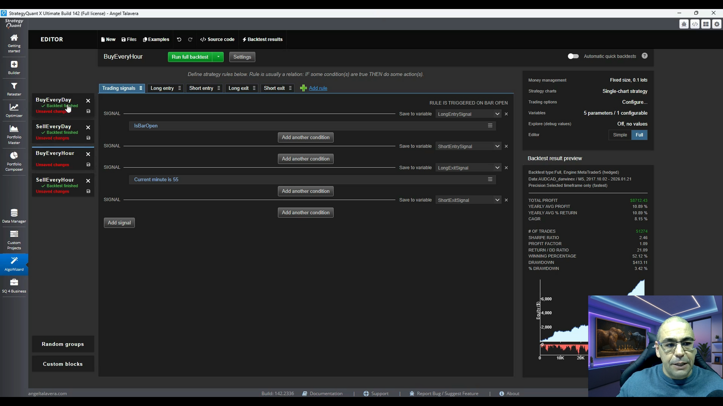
Task: Close the SellEveryDay strategy tab
Action: pos(88,127)
